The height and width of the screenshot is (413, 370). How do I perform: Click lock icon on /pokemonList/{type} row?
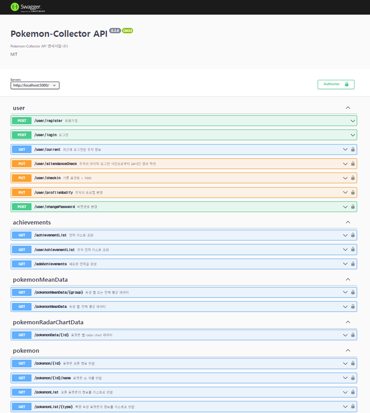353,406
